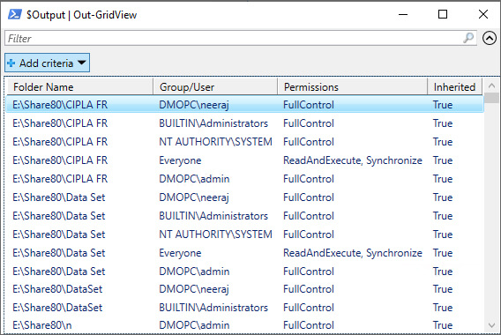Sort by Group/User column header

[x=215, y=87]
